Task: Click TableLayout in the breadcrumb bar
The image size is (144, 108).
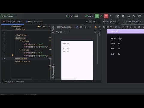Action: 8,82
